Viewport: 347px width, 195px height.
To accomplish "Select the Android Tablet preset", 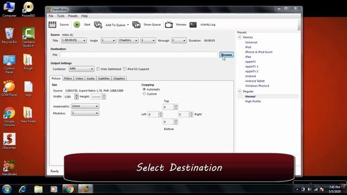I will point(255,81).
